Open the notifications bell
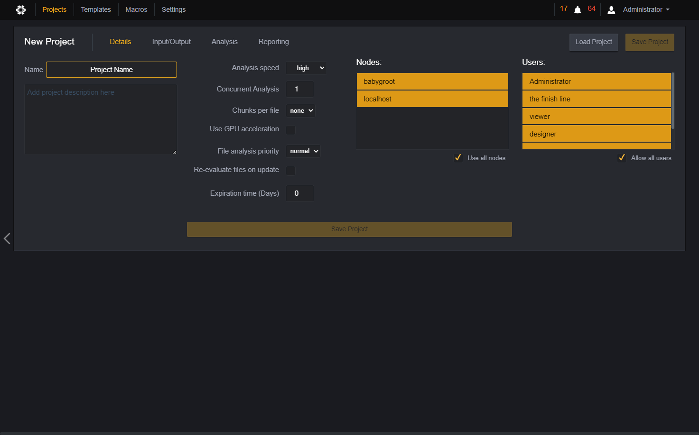The height and width of the screenshot is (435, 699). pos(578,10)
